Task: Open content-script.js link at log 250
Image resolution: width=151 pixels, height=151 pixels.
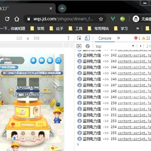Action: click(134, 103)
